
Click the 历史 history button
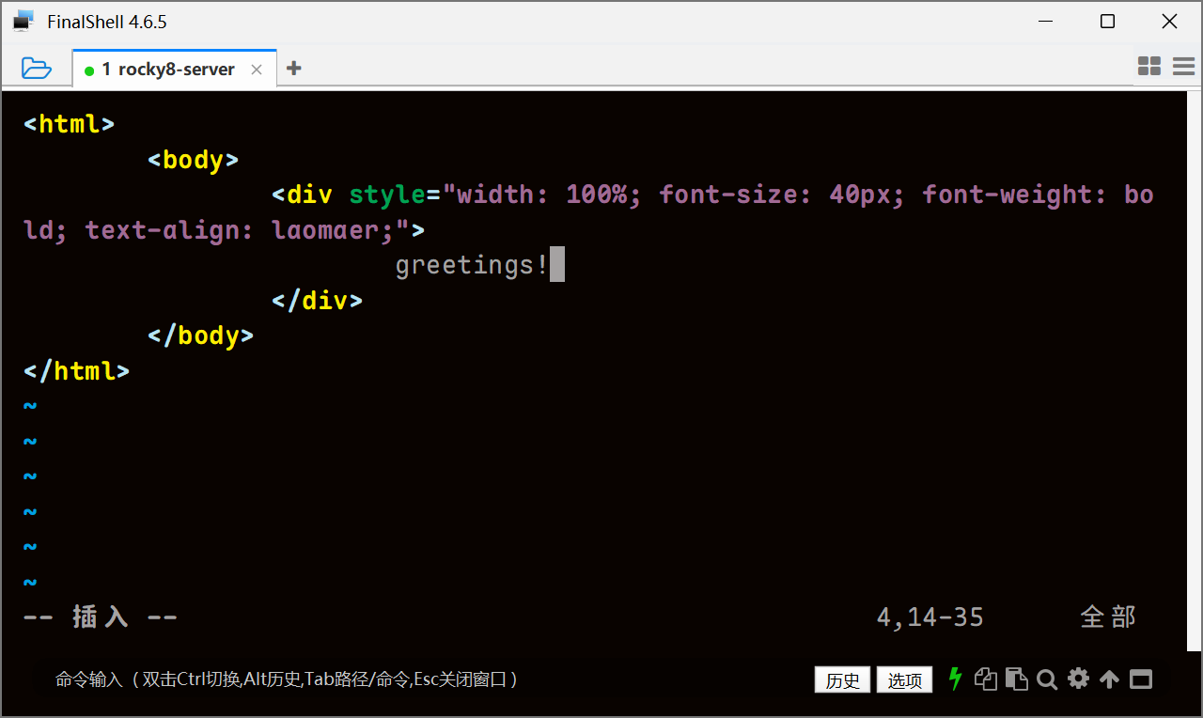pyautogui.click(x=842, y=679)
